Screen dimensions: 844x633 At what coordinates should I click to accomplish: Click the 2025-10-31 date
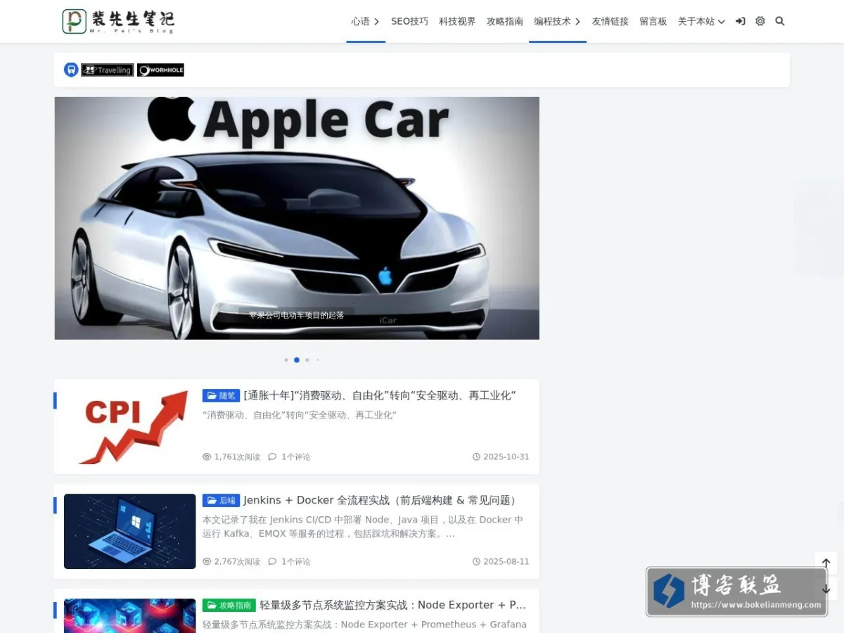tap(506, 456)
